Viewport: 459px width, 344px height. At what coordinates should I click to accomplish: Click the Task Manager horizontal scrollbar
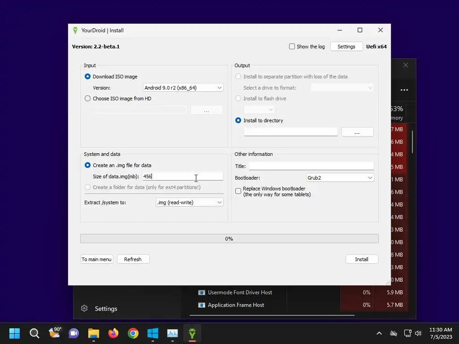click(x=272, y=315)
